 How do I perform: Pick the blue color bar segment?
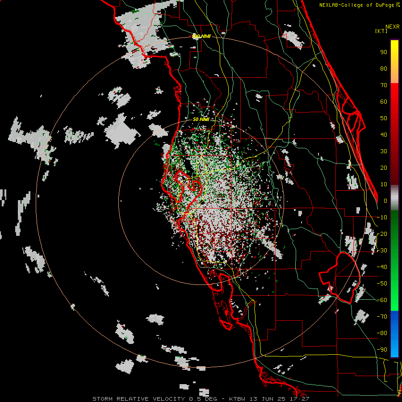[x=394, y=334]
